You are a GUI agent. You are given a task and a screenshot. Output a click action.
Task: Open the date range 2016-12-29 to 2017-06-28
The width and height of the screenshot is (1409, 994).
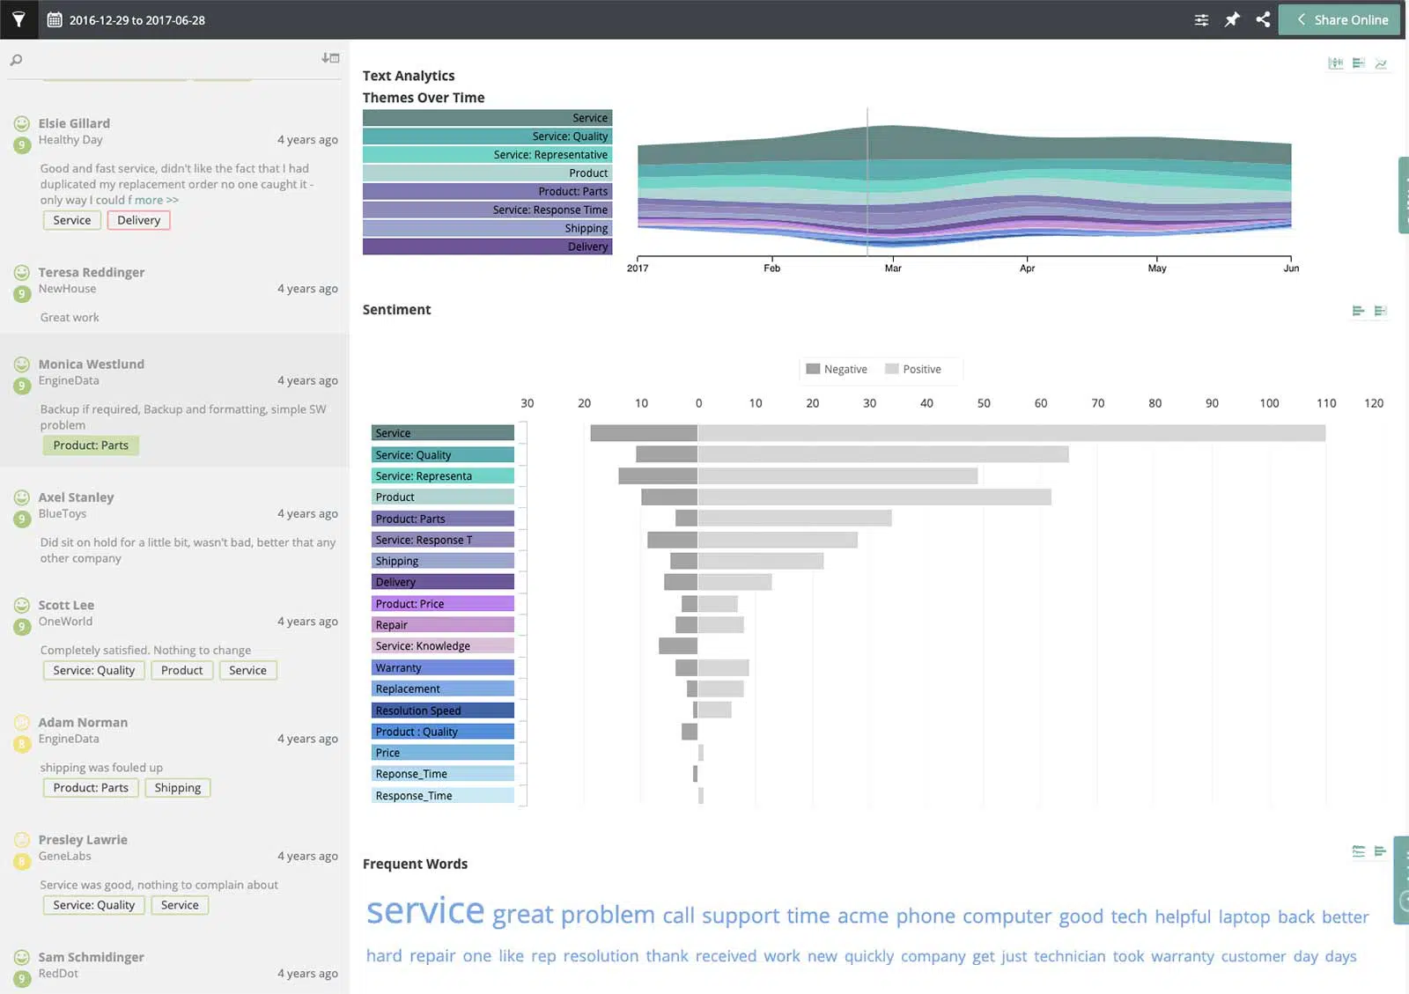click(137, 20)
